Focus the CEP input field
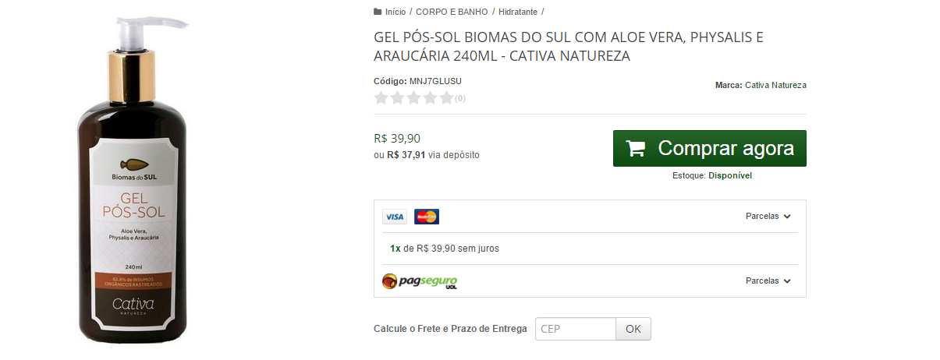Image resolution: width=940 pixels, height=360 pixels. tap(576, 329)
